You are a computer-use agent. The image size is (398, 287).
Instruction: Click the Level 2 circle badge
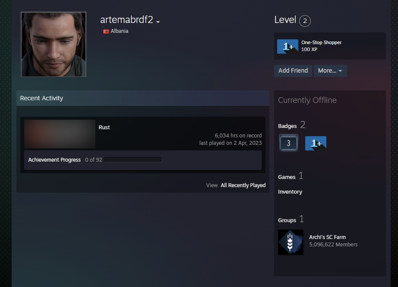[305, 21]
